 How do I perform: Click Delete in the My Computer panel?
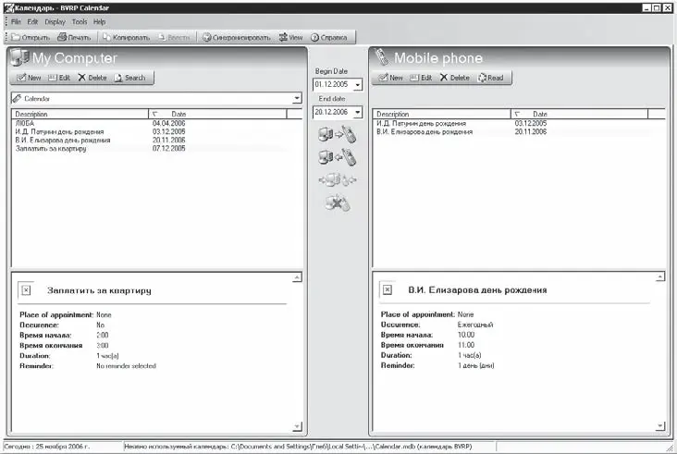click(92, 78)
